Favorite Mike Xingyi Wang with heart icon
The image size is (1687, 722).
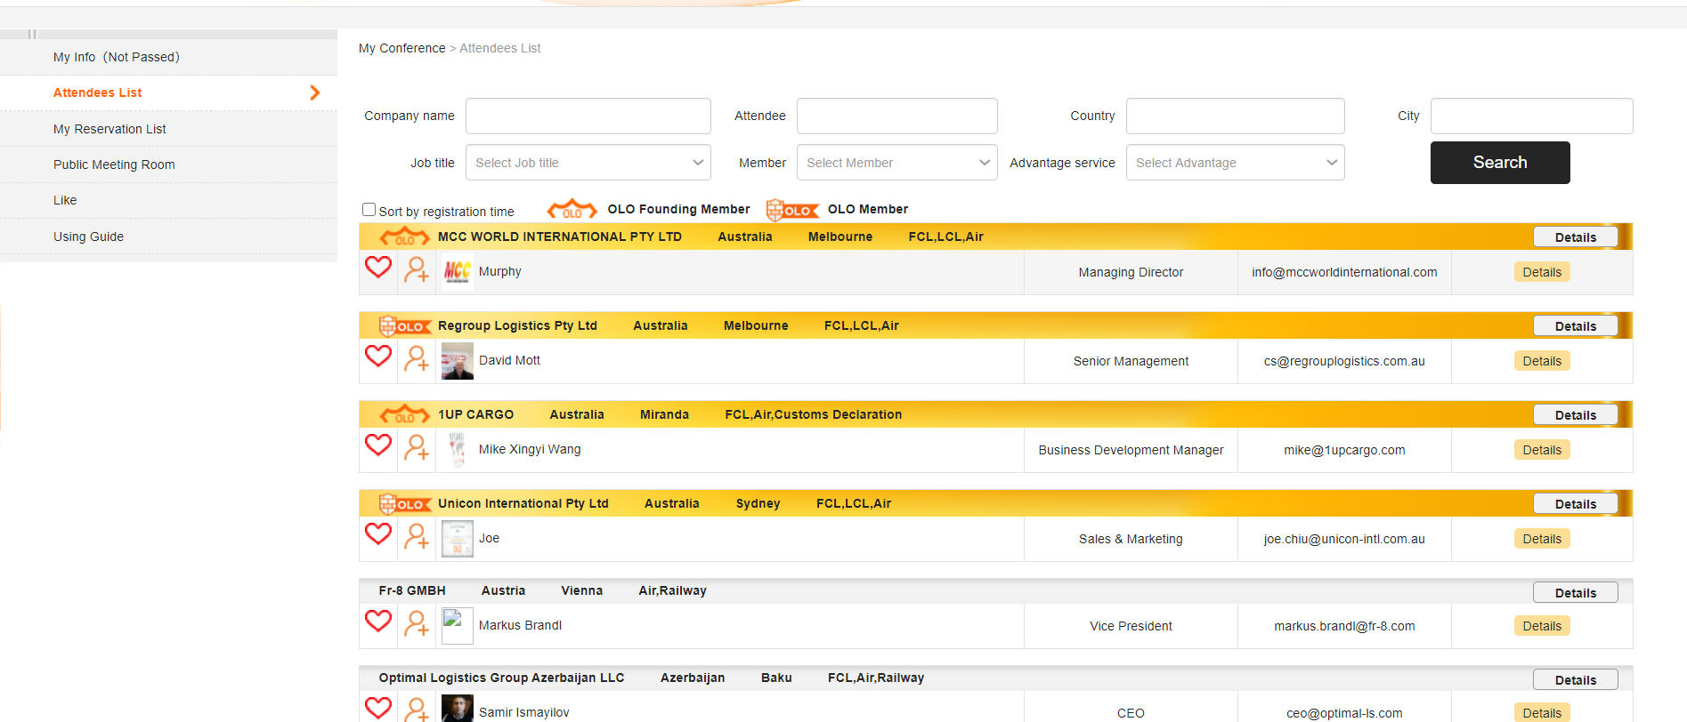pyautogui.click(x=378, y=445)
